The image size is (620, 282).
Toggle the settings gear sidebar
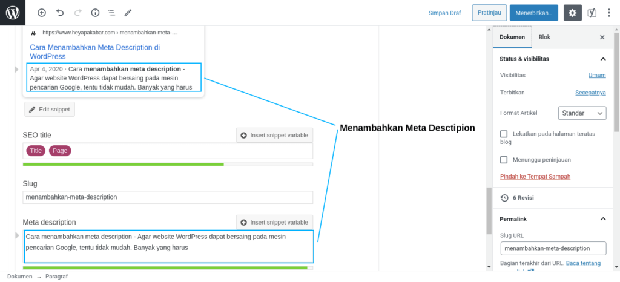[x=573, y=13]
